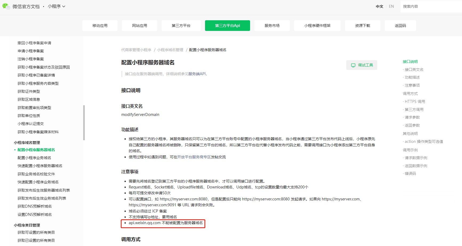Open 获取业务域名校验文件 in the sidebar
Viewport: 462px width, 246px height.
pos(36,174)
